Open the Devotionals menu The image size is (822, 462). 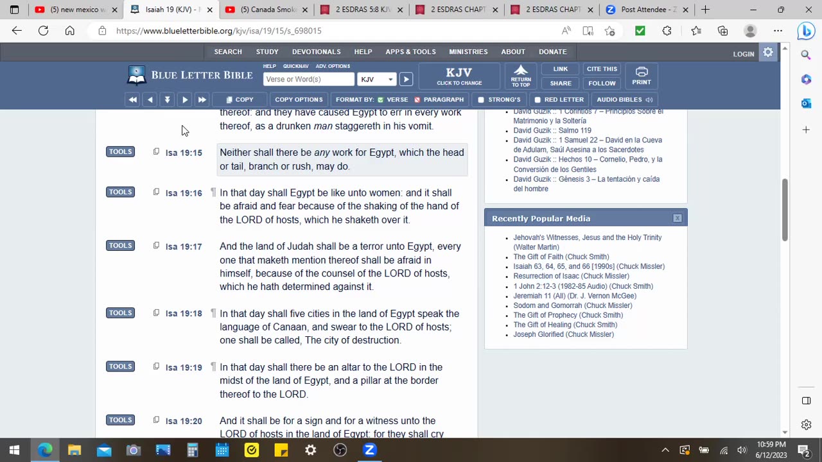317,52
